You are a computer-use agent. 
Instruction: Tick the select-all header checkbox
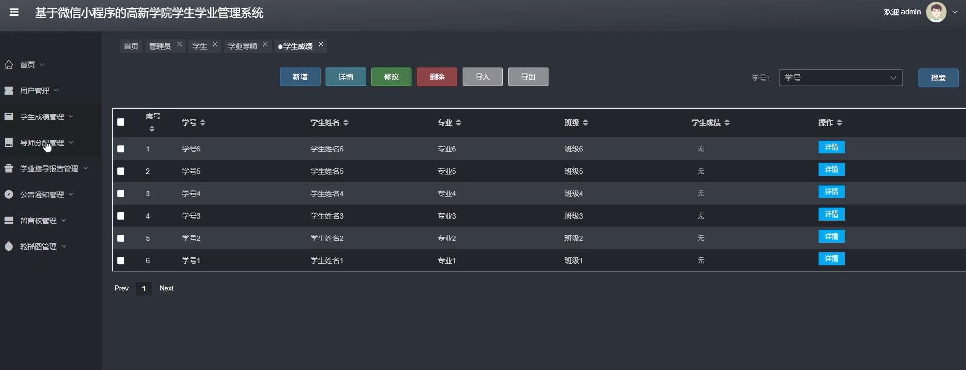point(121,122)
